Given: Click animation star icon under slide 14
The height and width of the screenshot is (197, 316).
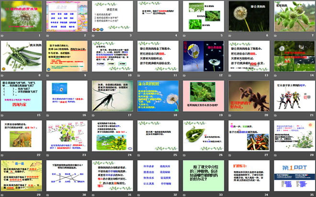Looking at the screenshot, I should pos(275,75).
